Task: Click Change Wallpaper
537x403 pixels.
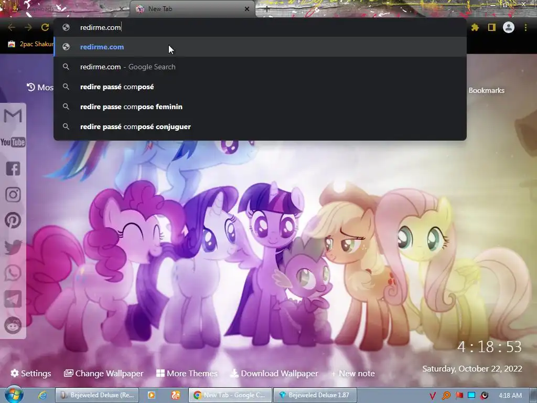Action: point(103,373)
